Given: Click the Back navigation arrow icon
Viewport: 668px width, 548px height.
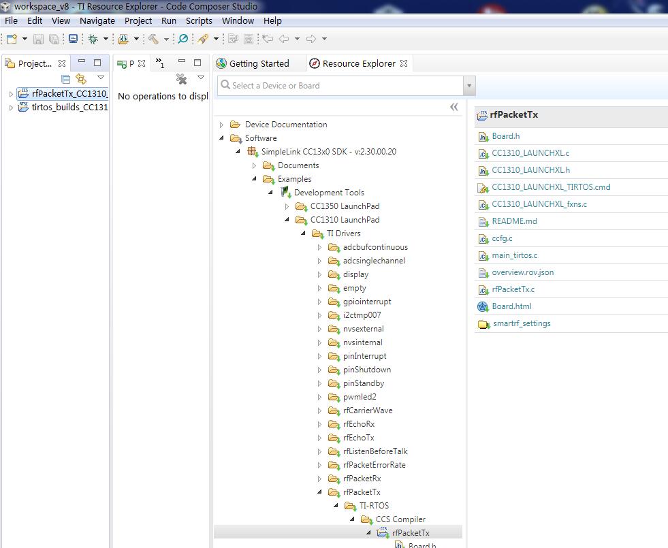Looking at the screenshot, I should click(284, 39).
